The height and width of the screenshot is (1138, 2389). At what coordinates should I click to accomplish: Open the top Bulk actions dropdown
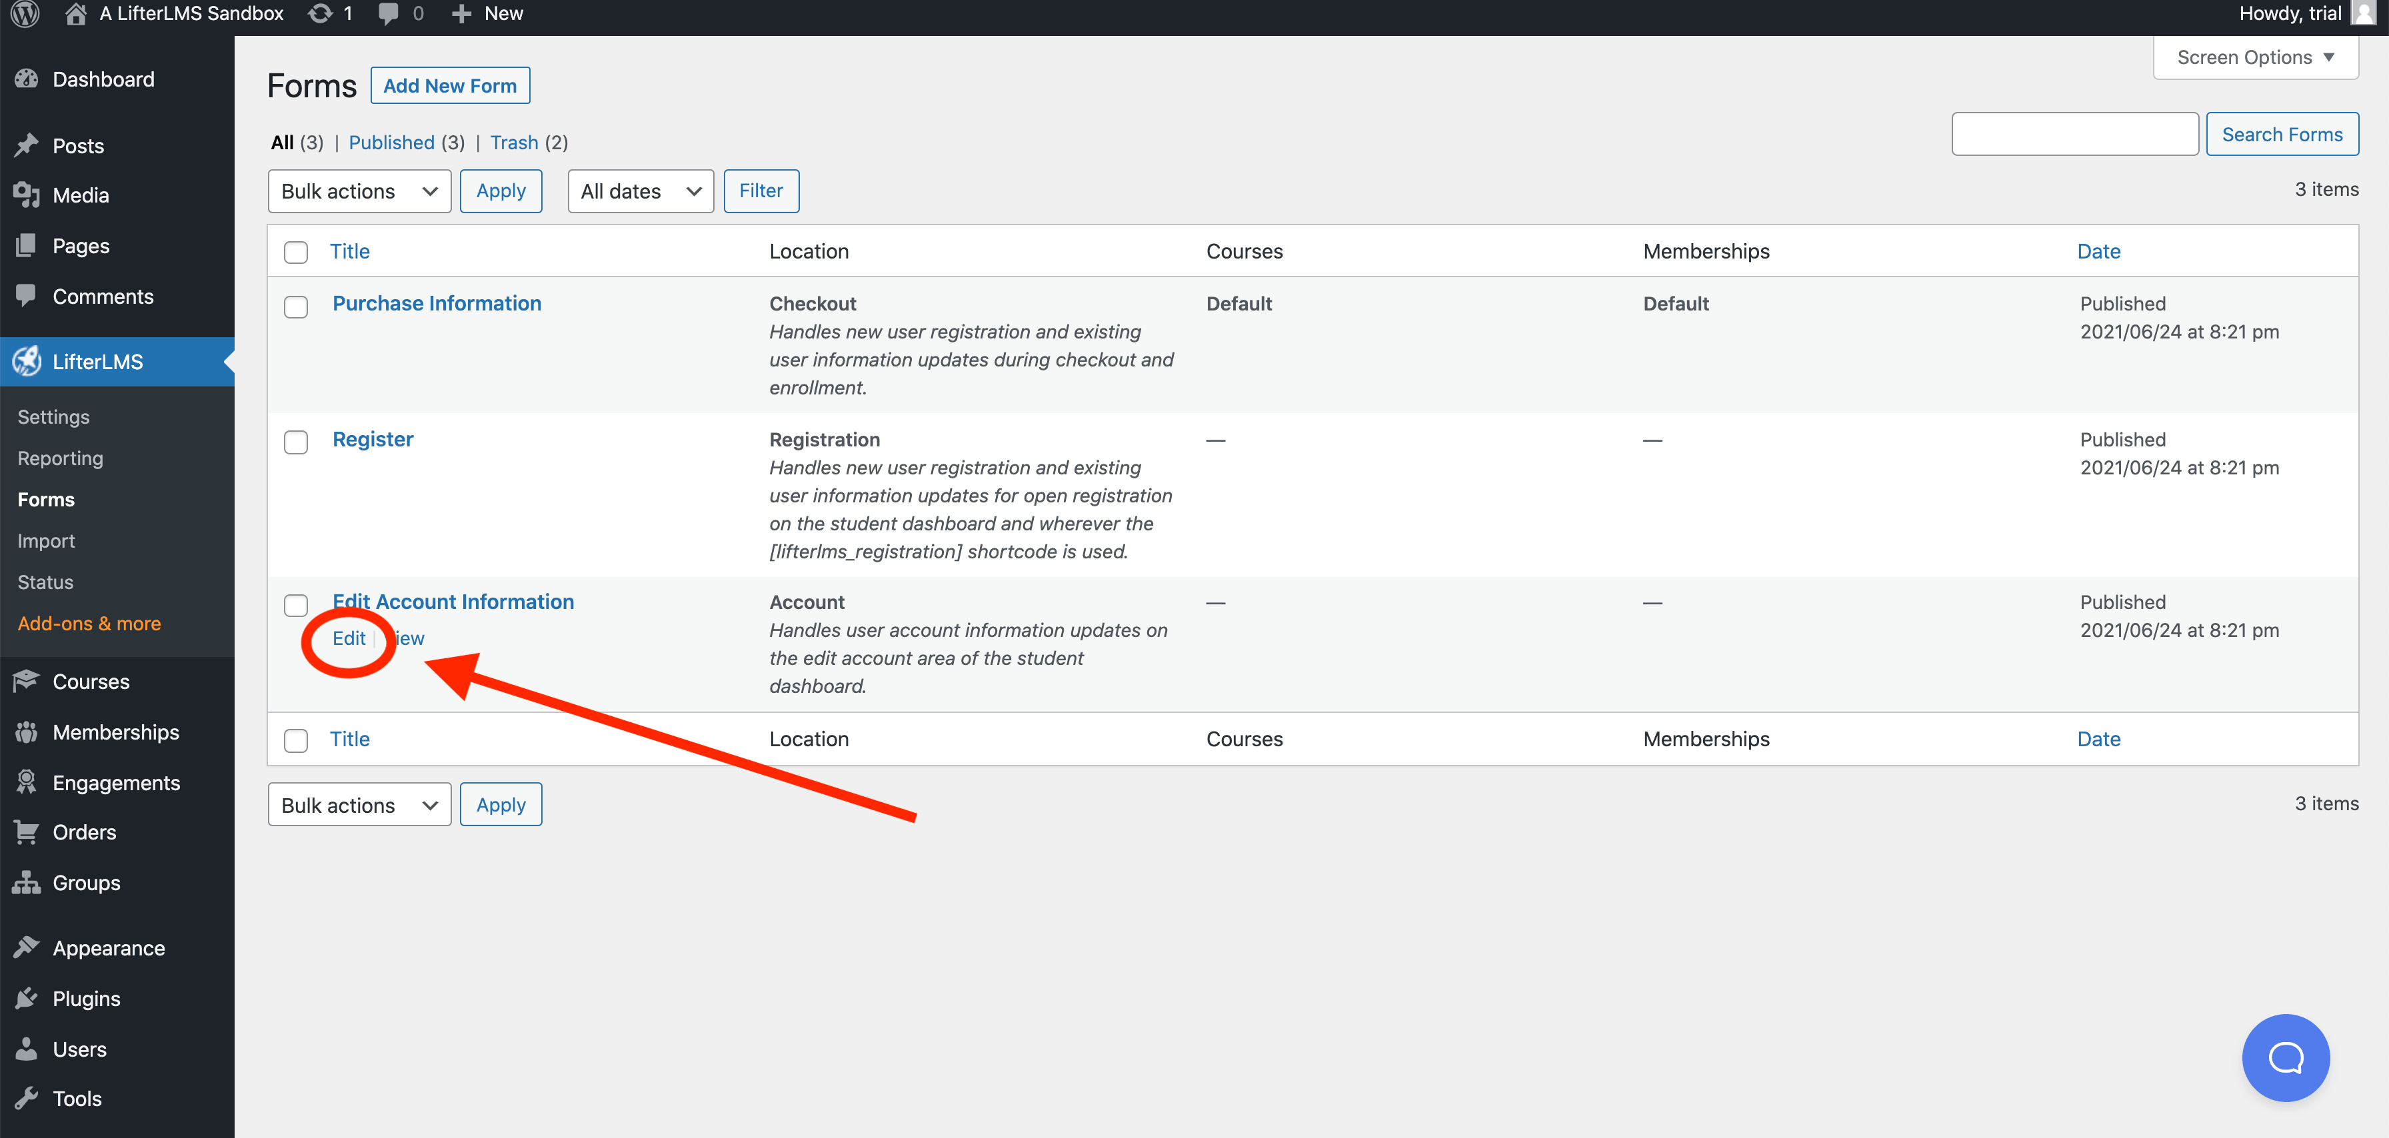pos(359,191)
